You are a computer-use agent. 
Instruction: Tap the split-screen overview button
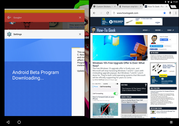pyautogui.click(x=171, y=122)
